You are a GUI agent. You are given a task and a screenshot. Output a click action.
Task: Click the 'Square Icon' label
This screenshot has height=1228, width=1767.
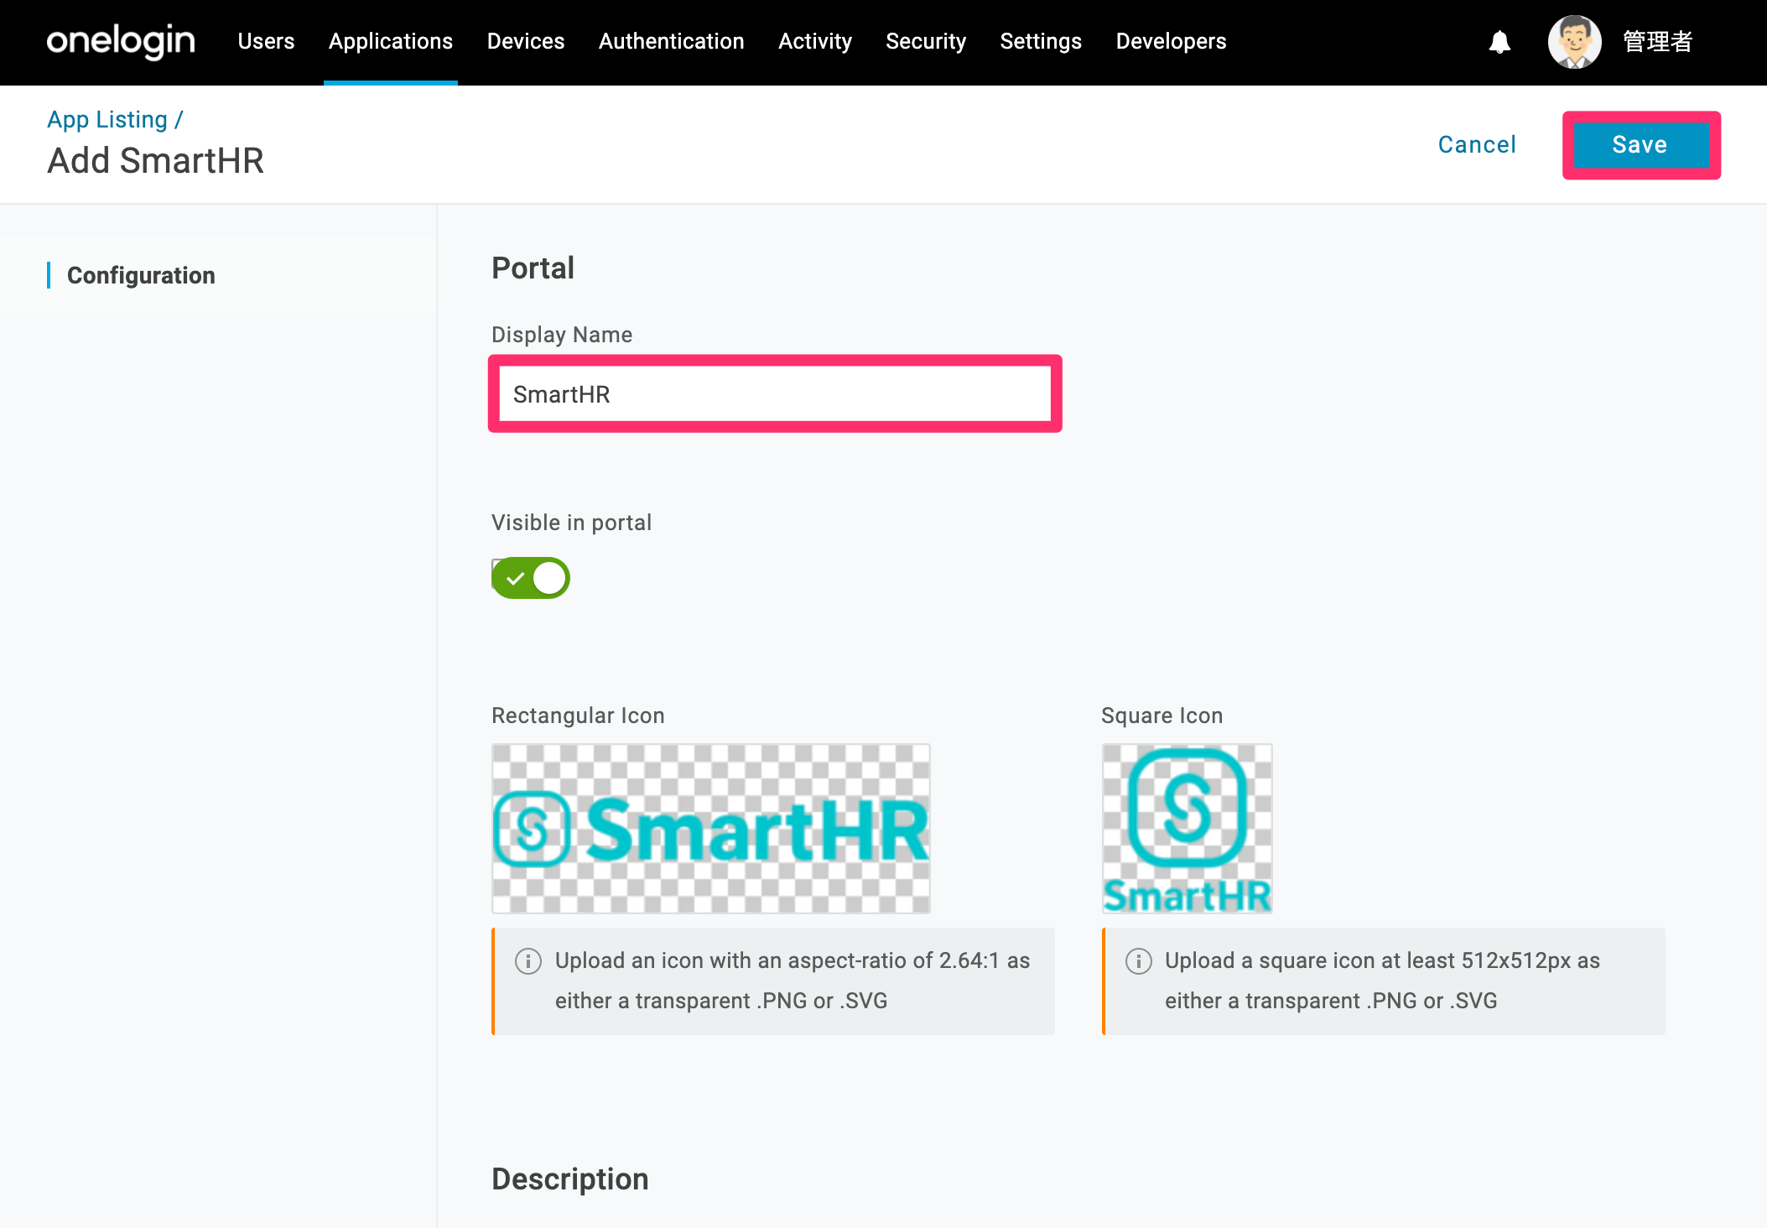point(1162,715)
